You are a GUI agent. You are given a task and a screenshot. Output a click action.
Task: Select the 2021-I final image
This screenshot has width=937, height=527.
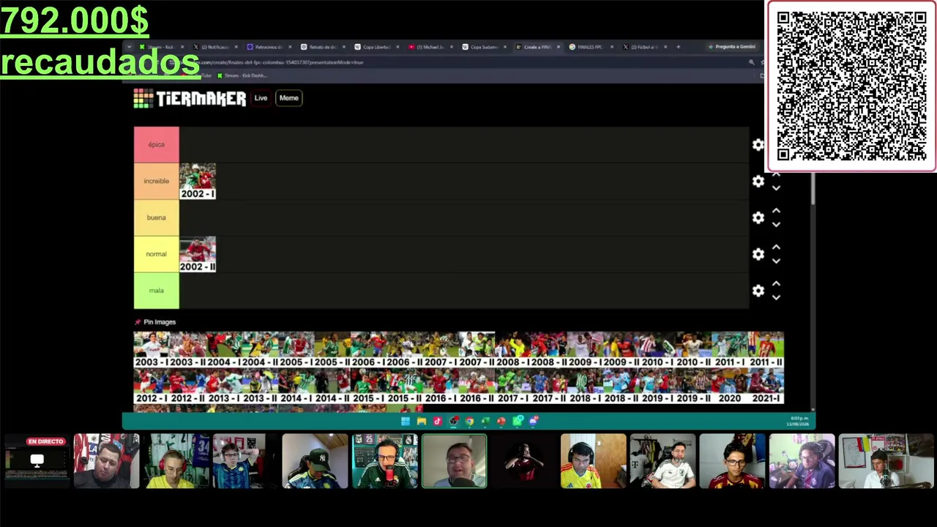766,386
